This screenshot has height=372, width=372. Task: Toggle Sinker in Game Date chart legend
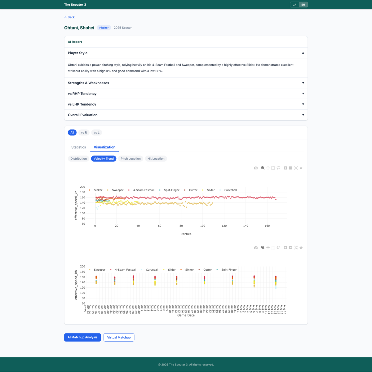tap(187, 270)
